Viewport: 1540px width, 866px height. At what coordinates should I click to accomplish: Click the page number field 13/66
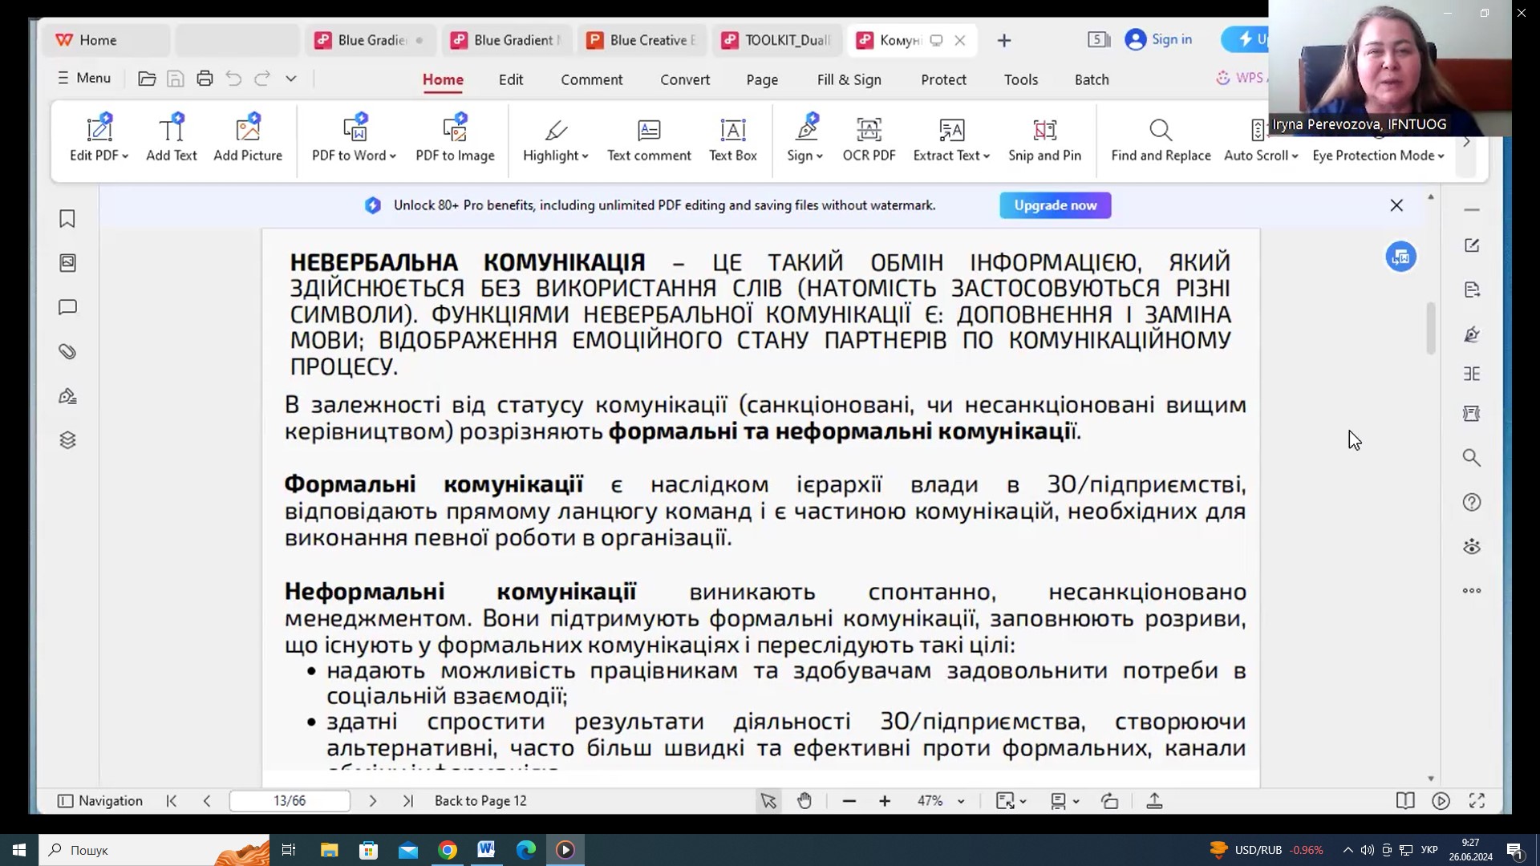click(290, 800)
